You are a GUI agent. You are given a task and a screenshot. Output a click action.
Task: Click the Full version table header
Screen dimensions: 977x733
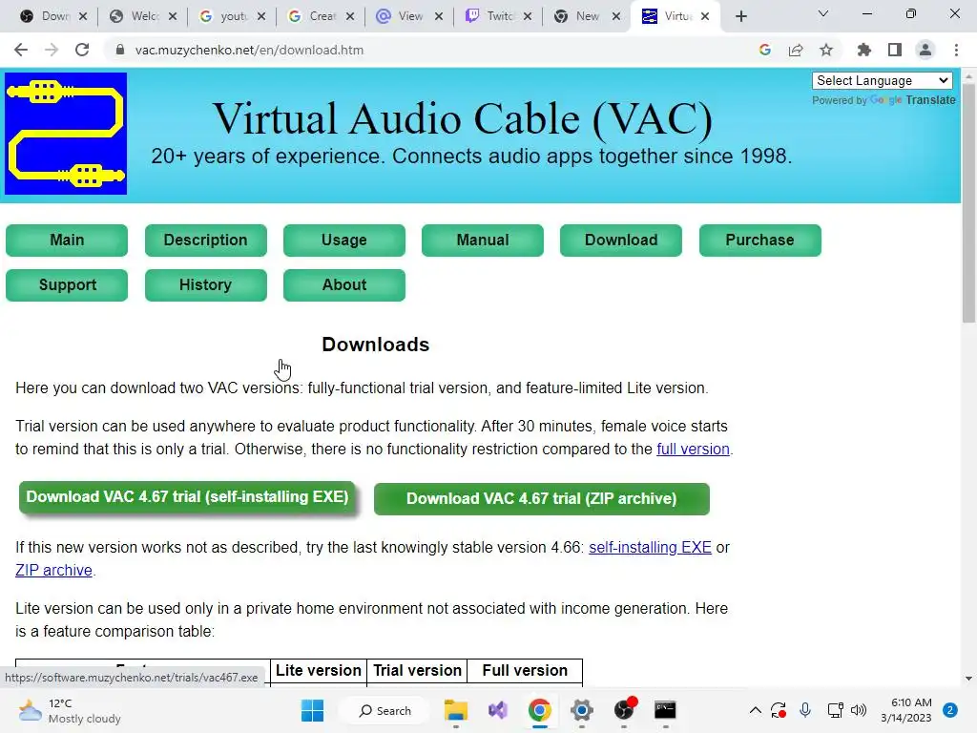[x=525, y=671]
